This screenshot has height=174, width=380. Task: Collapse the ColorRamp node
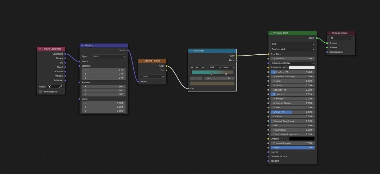[191, 51]
